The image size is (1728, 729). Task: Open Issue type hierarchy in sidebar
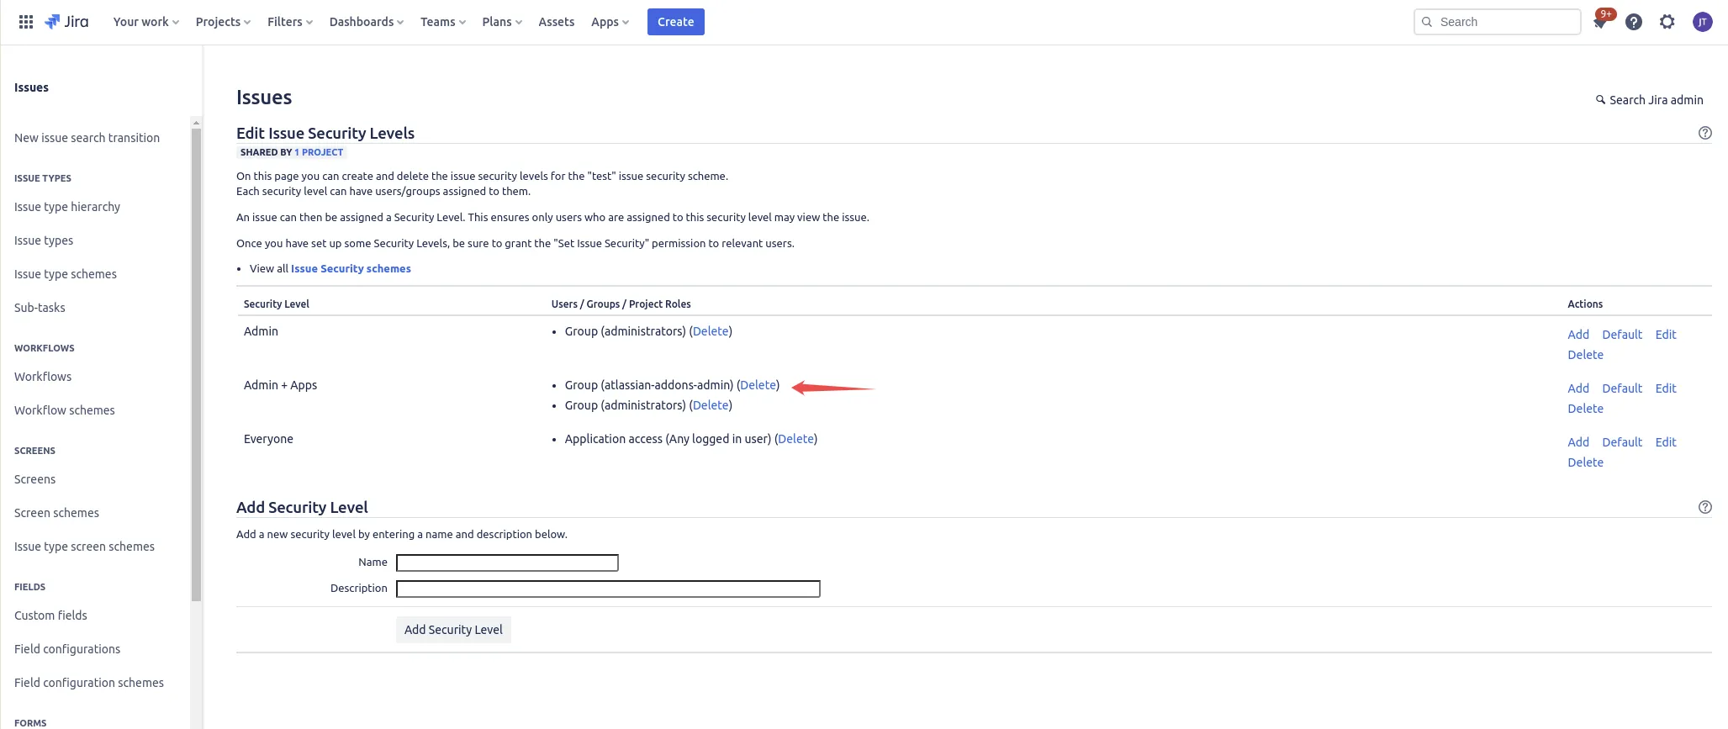[x=67, y=207]
